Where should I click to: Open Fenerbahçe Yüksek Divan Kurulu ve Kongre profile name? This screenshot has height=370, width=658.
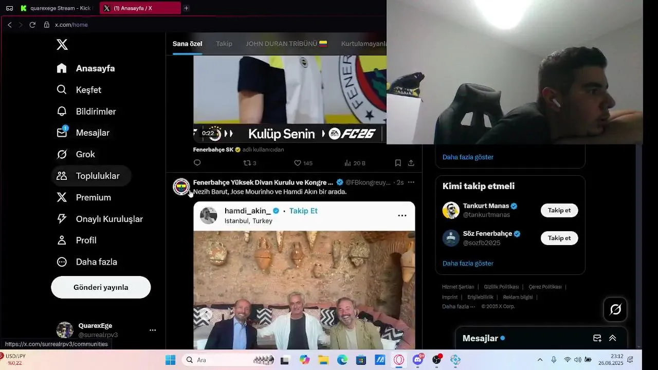(x=263, y=182)
